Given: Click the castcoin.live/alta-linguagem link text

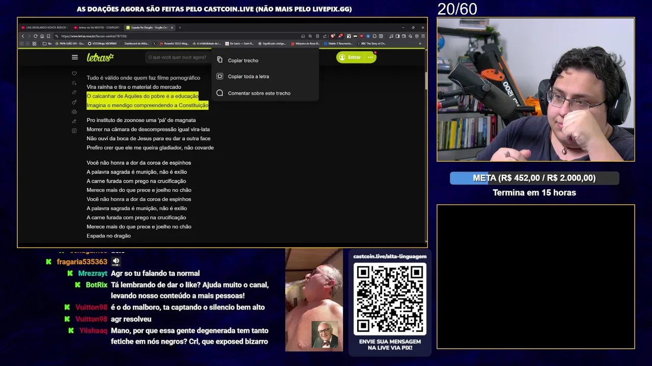Looking at the screenshot, I should [390, 256].
